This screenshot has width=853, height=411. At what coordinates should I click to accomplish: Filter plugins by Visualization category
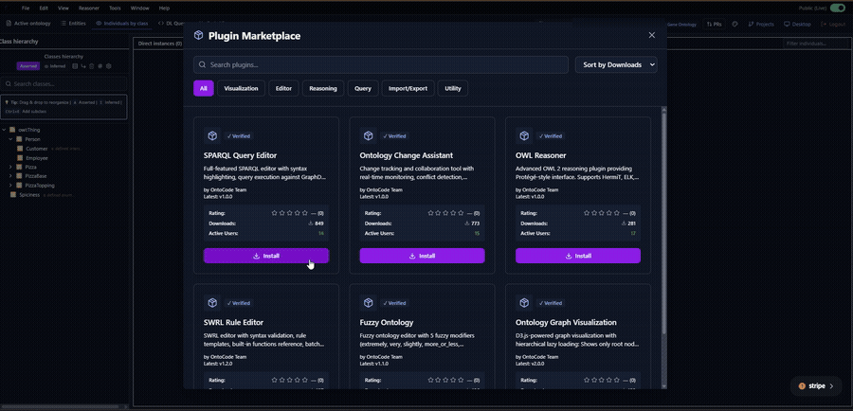[241, 89]
